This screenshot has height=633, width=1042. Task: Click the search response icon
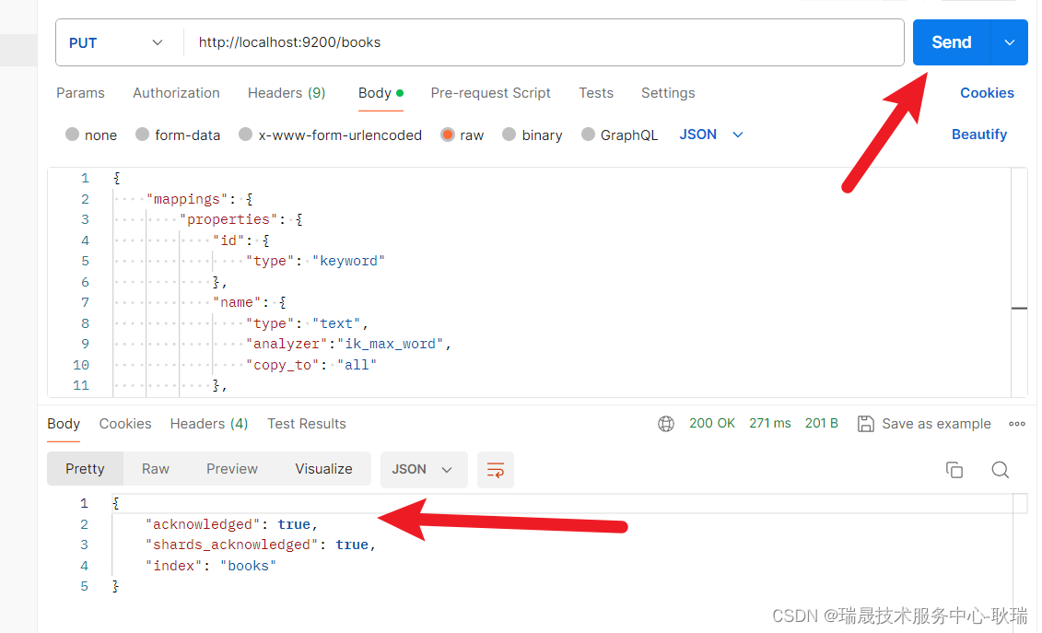pos(1001,470)
